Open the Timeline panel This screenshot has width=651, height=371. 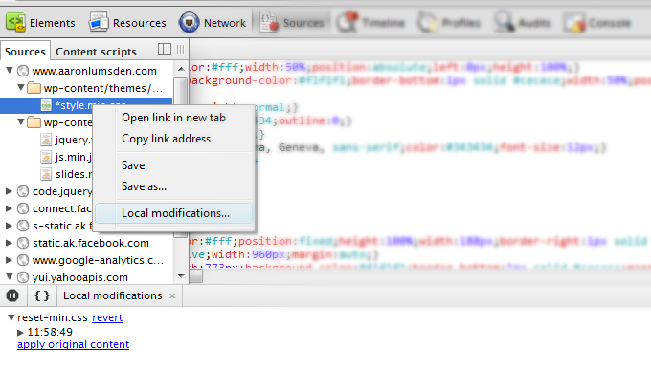370,23
